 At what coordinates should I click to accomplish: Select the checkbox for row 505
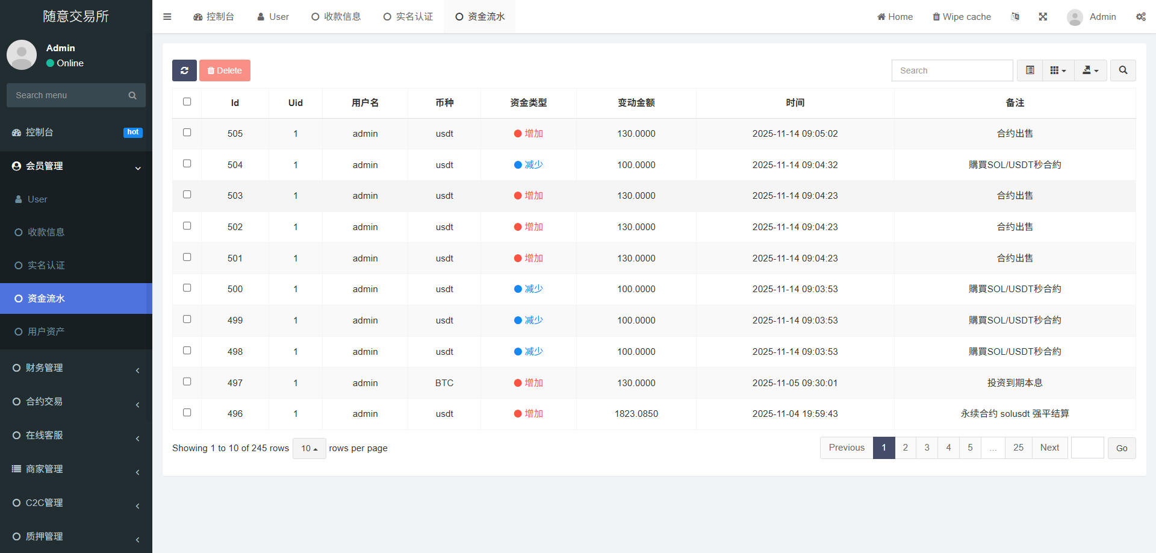click(x=187, y=133)
